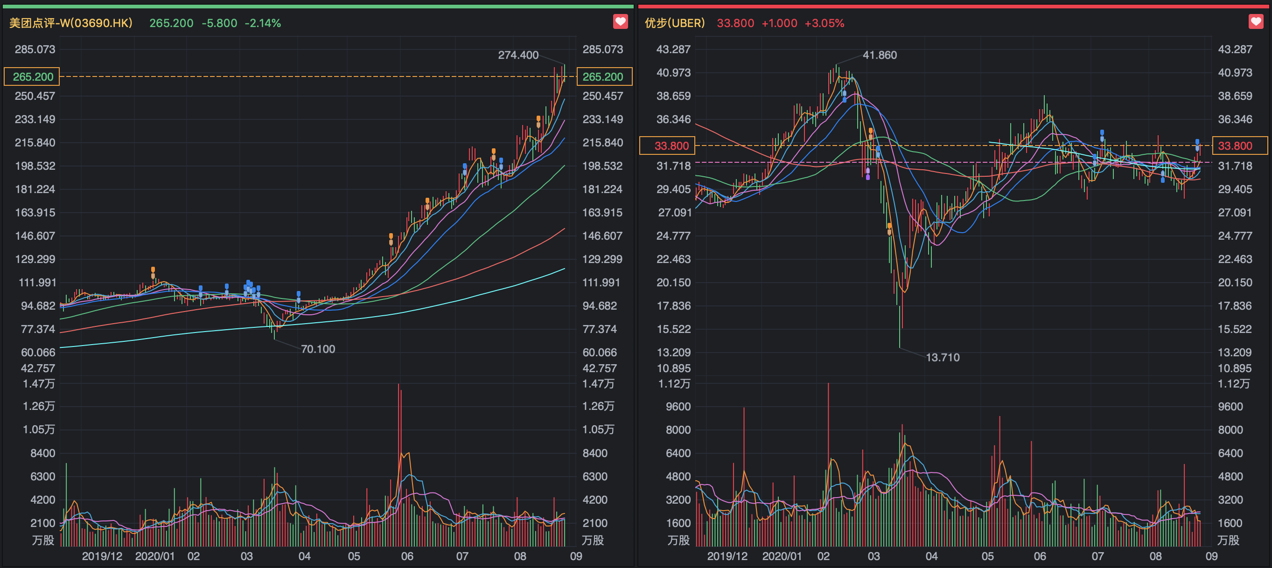Click UBER +3.05% change percentage
Image resolution: width=1272 pixels, height=568 pixels.
[x=824, y=23]
